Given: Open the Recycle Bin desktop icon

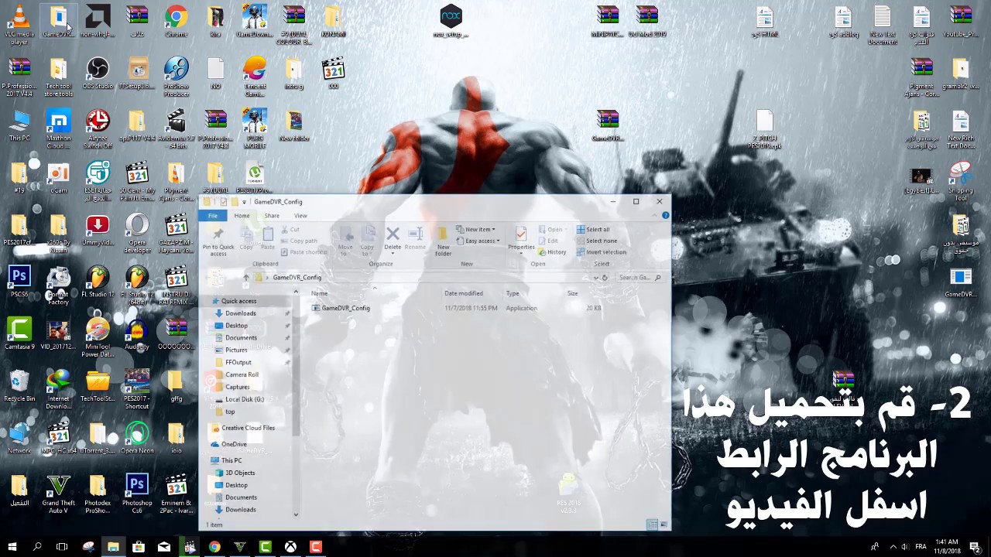Looking at the screenshot, I should 19,386.
